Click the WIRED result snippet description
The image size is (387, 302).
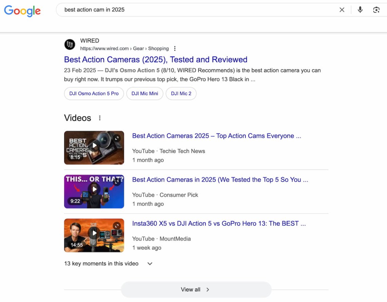(x=192, y=75)
